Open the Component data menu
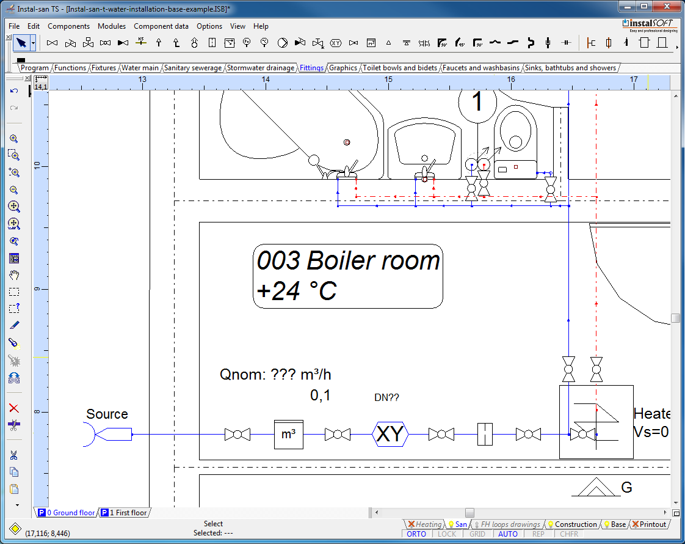The width and height of the screenshot is (685, 544). pos(161,26)
